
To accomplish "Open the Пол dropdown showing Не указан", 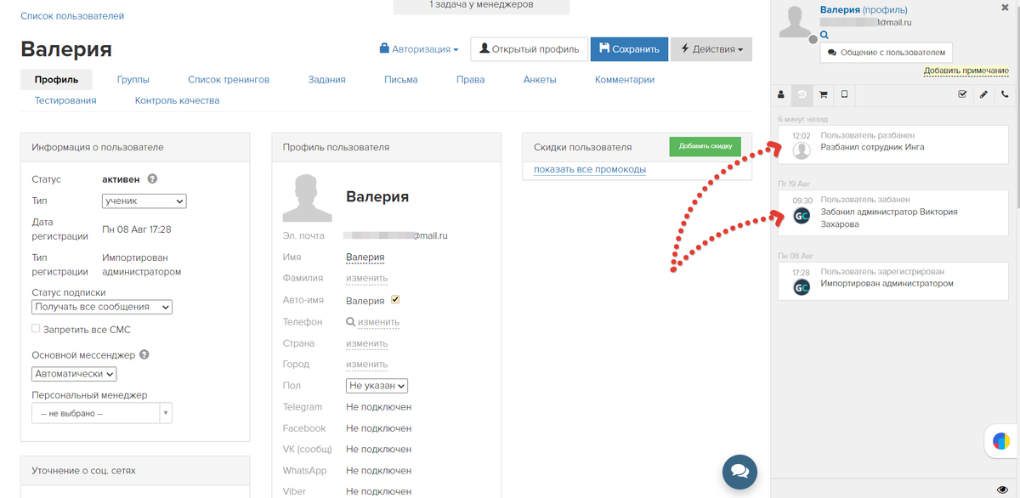I will click(x=377, y=386).
